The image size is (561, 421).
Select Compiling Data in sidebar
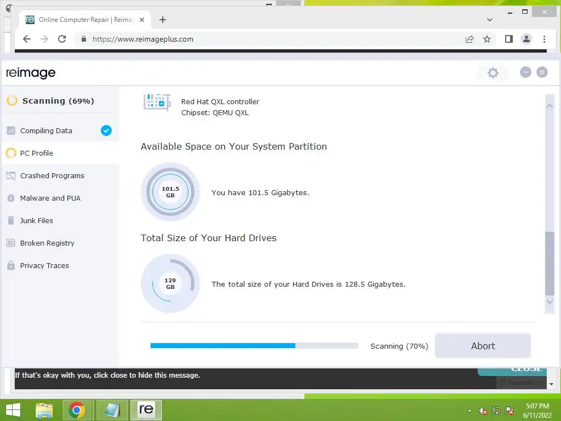60,130
